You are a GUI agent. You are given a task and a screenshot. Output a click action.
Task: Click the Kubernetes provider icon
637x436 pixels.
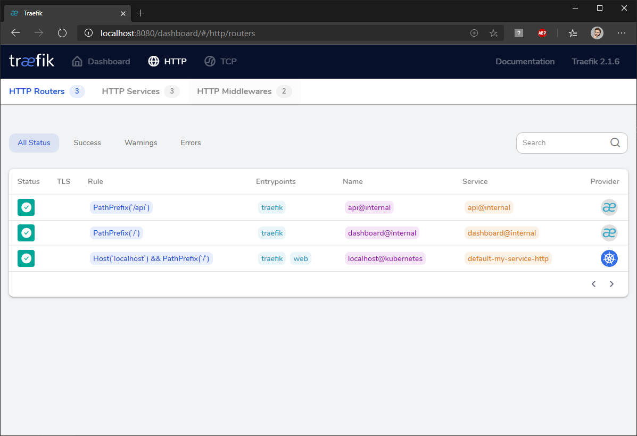click(609, 258)
